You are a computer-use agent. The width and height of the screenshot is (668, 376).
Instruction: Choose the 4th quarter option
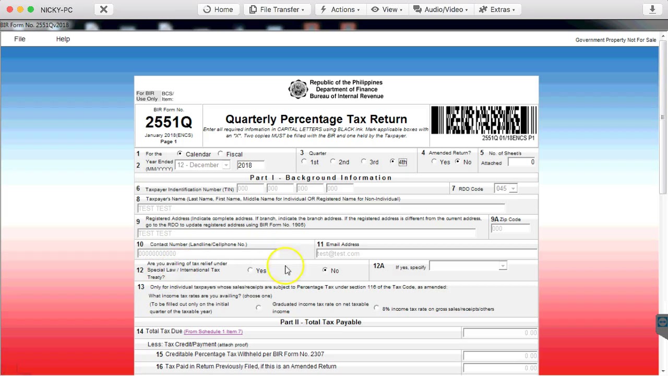(392, 162)
